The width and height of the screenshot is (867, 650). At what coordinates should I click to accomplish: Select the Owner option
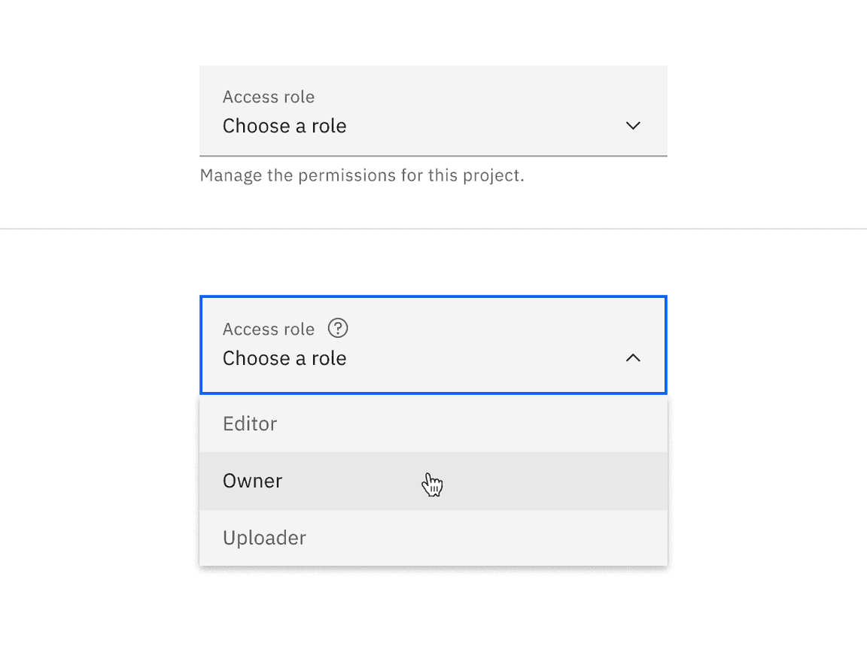click(x=252, y=481)
